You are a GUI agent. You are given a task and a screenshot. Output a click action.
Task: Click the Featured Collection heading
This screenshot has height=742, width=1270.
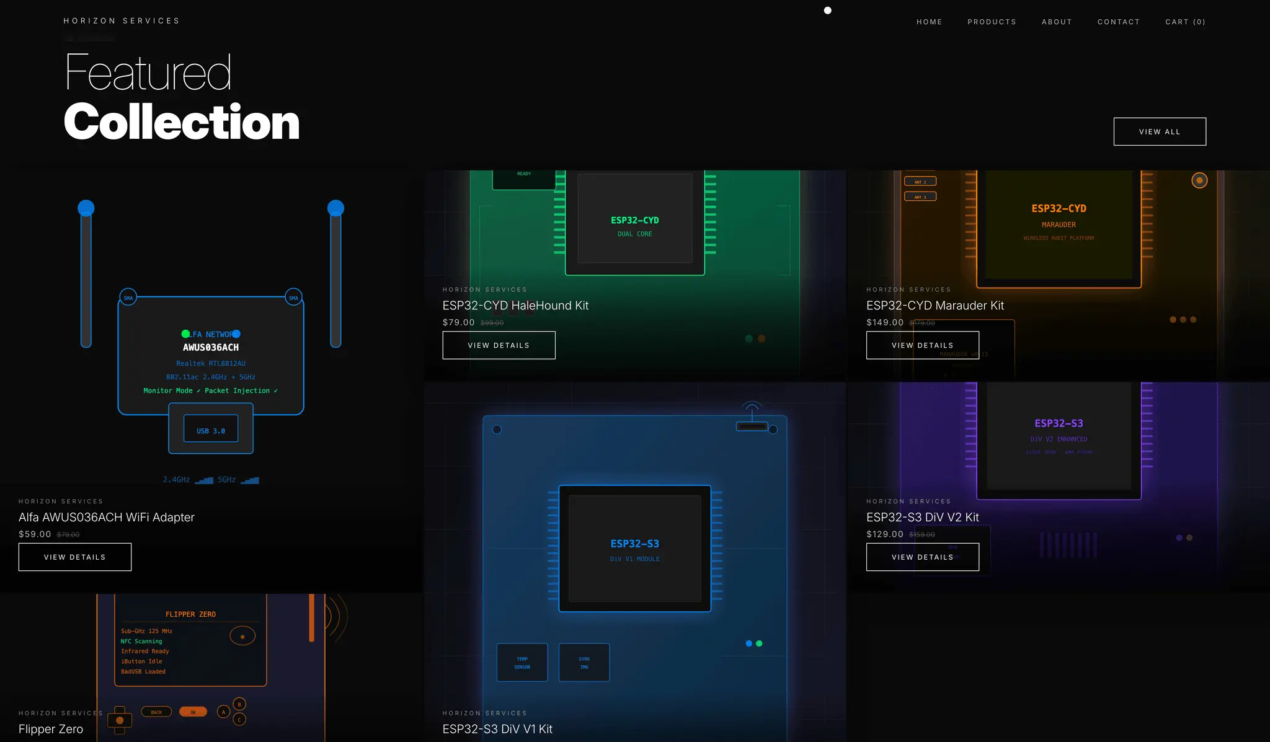click(x=182, y=97)
